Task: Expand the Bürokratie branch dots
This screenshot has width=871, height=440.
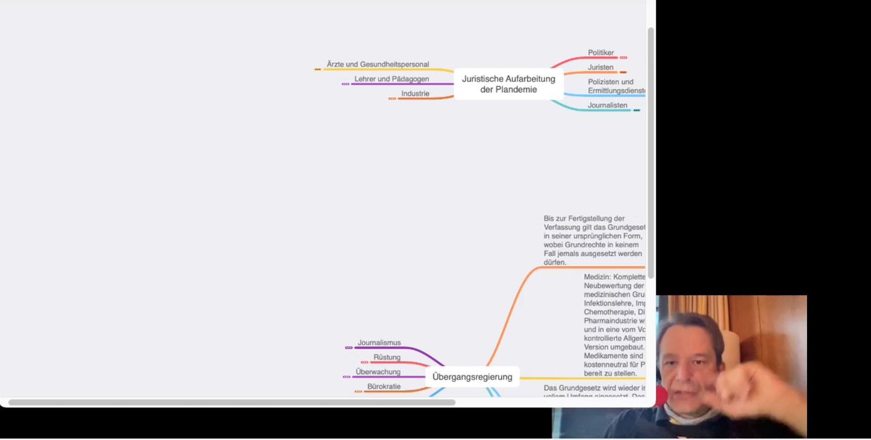Action: pos(359,391)
